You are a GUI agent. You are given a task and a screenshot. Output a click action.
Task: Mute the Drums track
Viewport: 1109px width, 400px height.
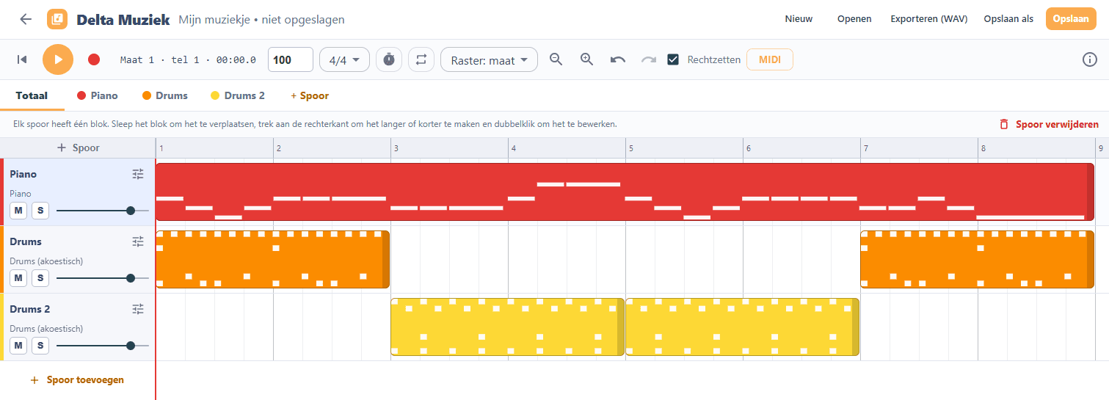tap(18, 278)
